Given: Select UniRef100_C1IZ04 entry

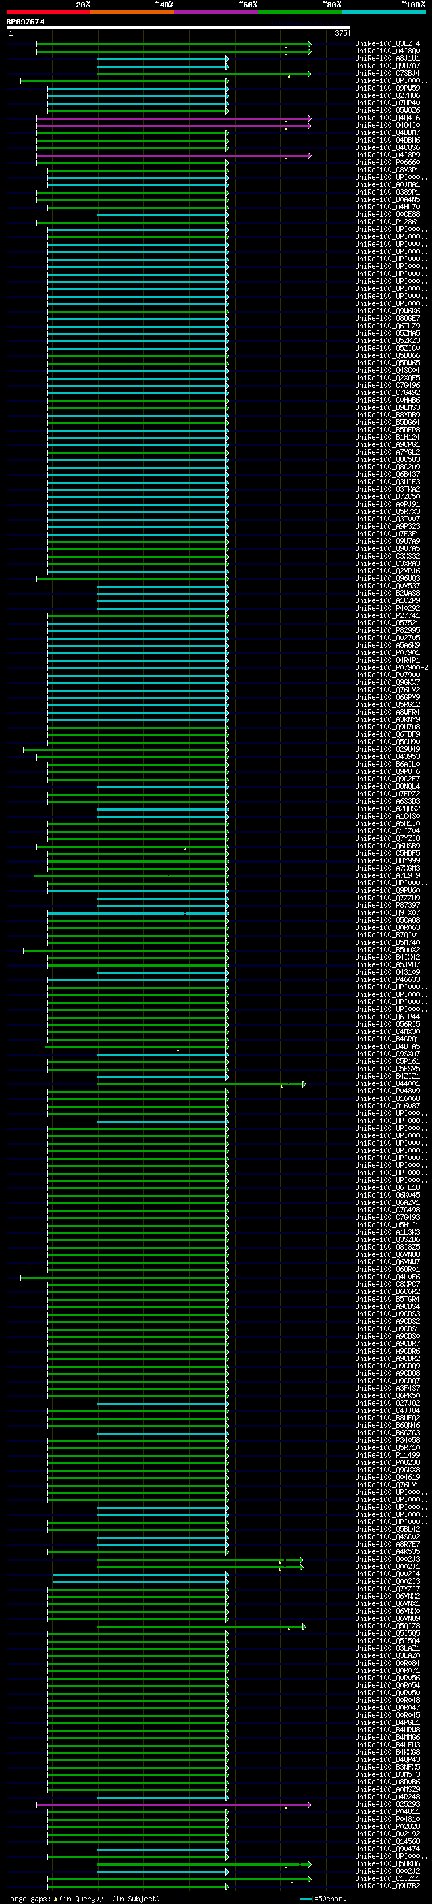Looking at the screenshot, I should coord(387,831).
